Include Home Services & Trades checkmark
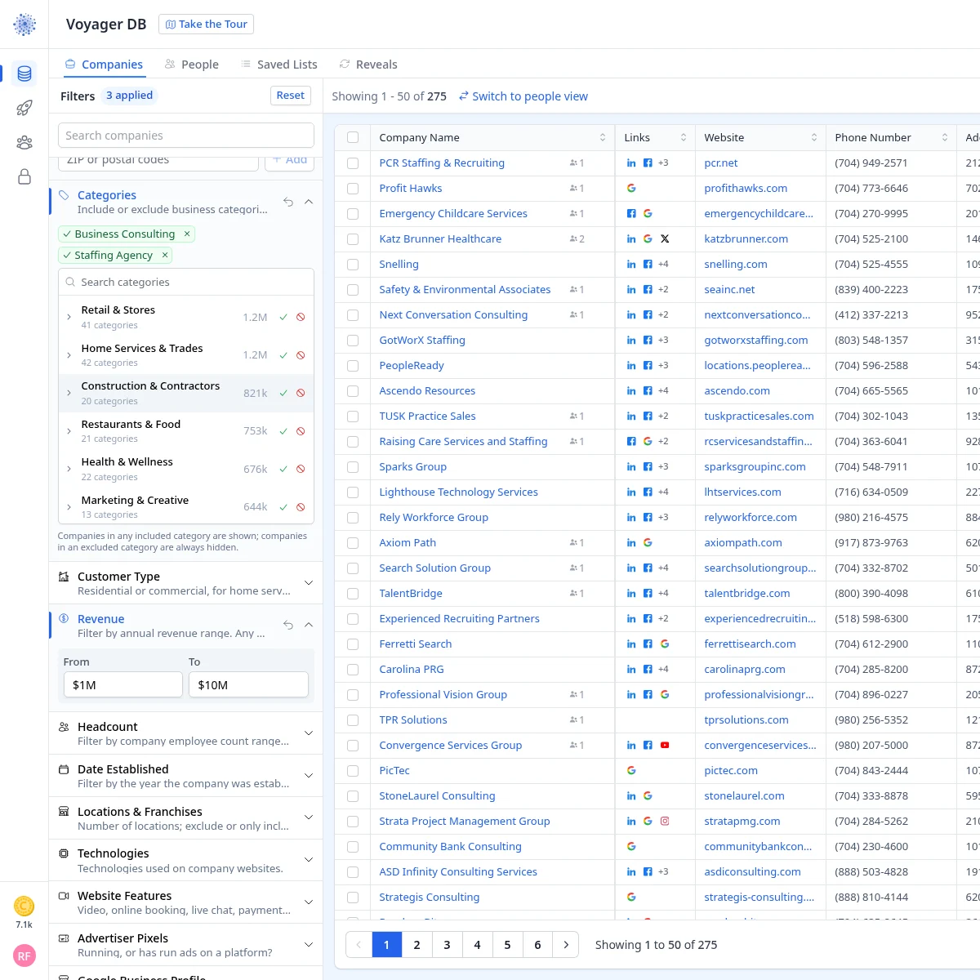This screenshot has height=980, width=980. pyautogui.click(x=283, y=355)
